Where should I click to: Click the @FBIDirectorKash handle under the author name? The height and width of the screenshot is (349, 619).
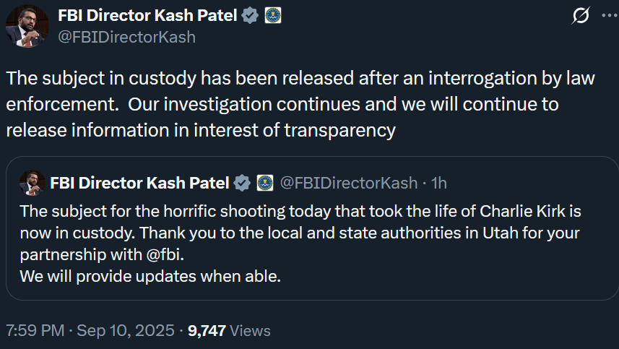[126, 37]
